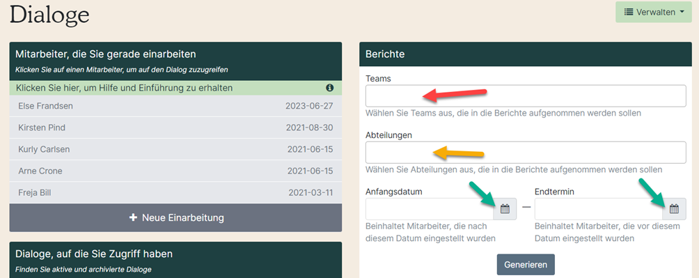Open the Verwalten dropdown menu
Viewport: 699px width, 278px height.
coord(654,12)
